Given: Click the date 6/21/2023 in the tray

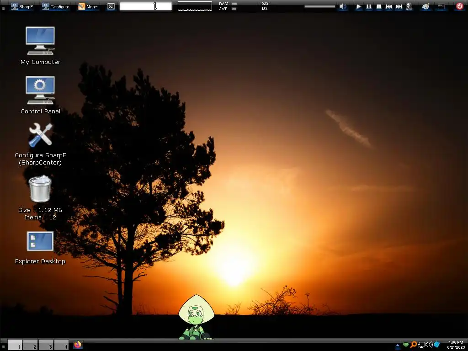Looking at the screenshot, I should point(456,347).
